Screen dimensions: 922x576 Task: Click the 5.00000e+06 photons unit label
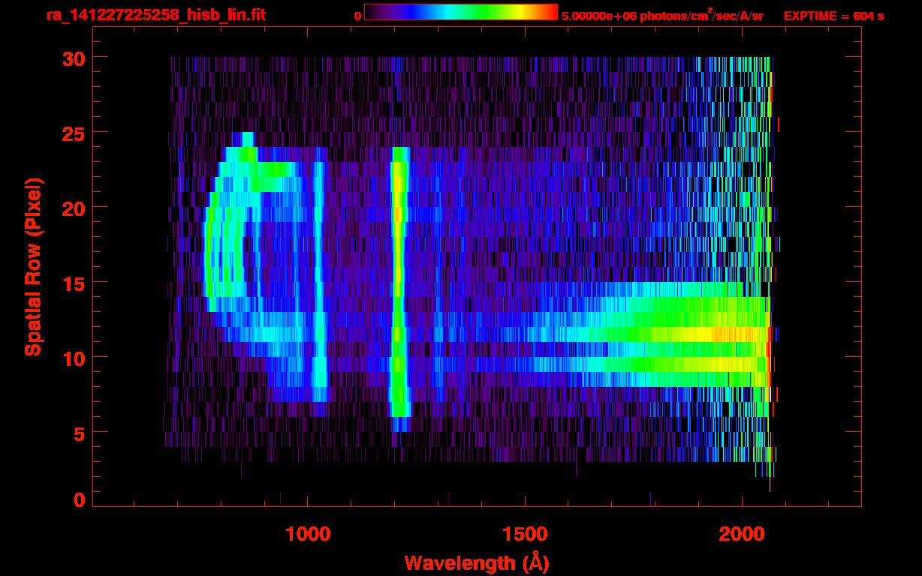tap(662, 15)
